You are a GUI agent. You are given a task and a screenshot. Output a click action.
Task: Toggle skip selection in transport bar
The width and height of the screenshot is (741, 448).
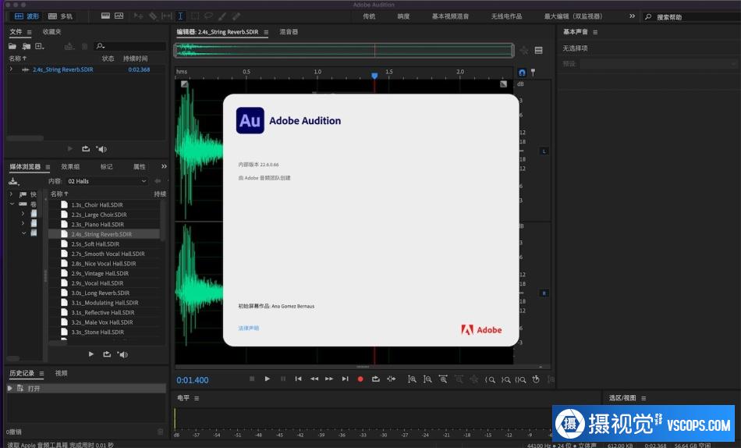(x=391, y=379)
